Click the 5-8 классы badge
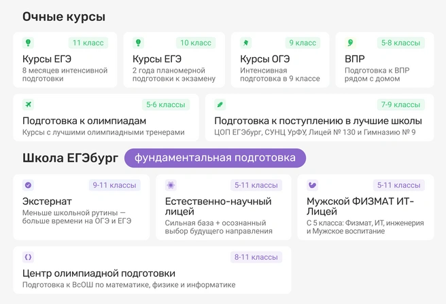The image size is (446, 304). (400, 43)
